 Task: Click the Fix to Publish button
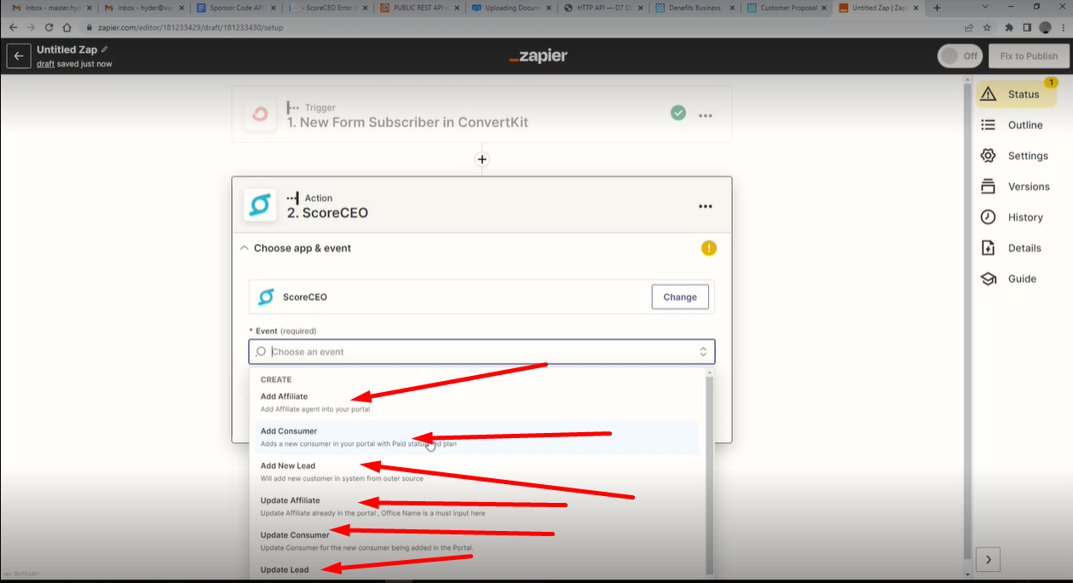click(x=1029, y=56)
